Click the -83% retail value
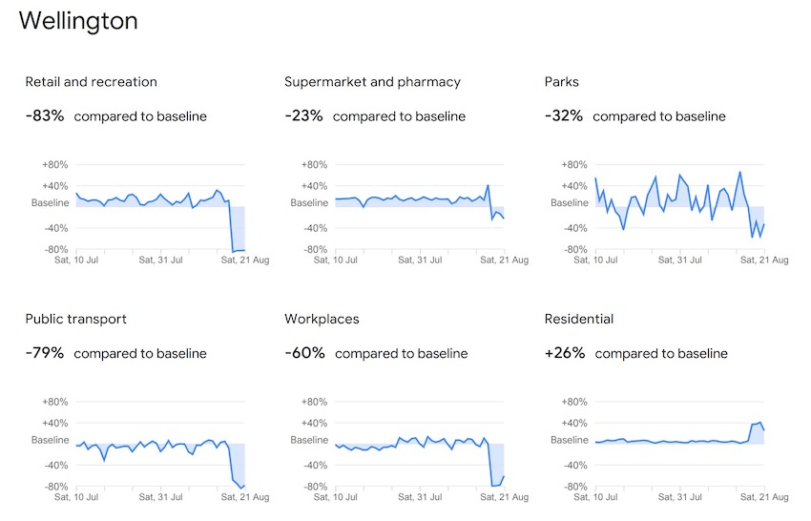 [x=45, y=116]
